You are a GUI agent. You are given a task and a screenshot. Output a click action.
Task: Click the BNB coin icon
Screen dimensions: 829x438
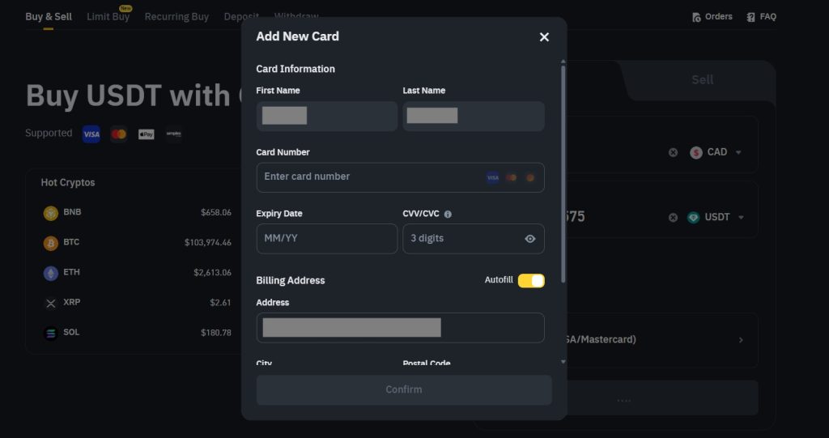pyautogui.click(x=51, y=213)
